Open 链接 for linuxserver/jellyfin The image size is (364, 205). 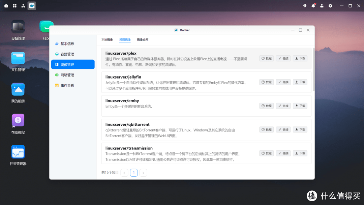283,82
